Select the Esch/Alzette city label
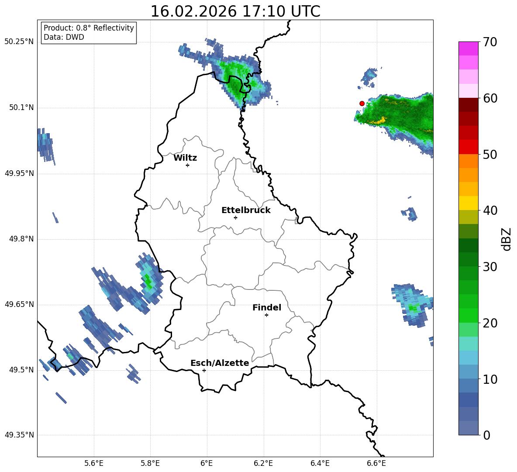The width and height of the screenshot is (517, 472). 220,363
